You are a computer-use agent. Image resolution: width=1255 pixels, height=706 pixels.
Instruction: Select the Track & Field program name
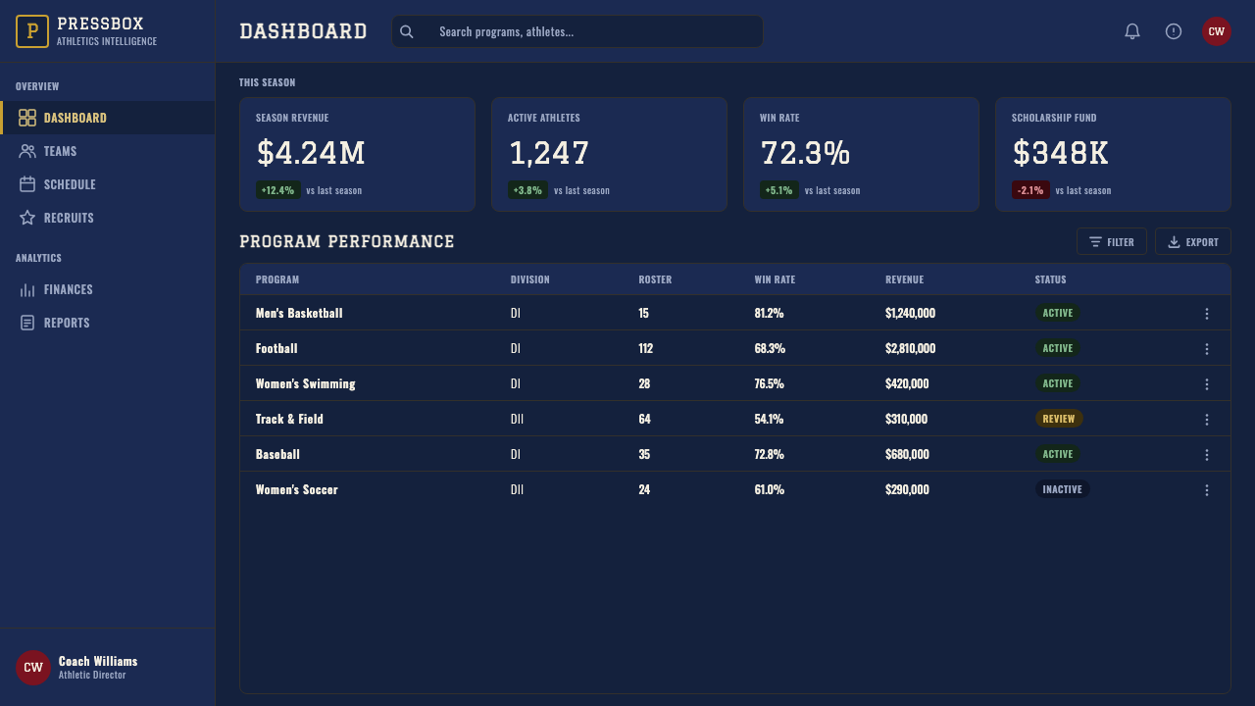tap(289, 419)
